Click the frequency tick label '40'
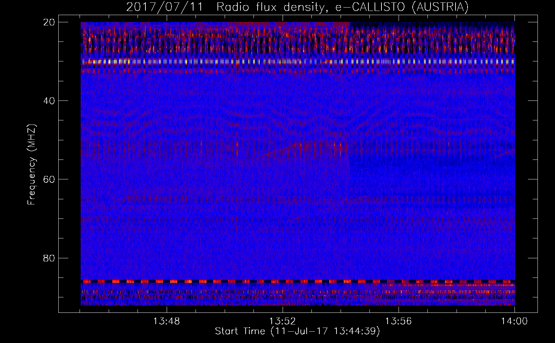The image size is (555, 343). [x=49, y=100]
